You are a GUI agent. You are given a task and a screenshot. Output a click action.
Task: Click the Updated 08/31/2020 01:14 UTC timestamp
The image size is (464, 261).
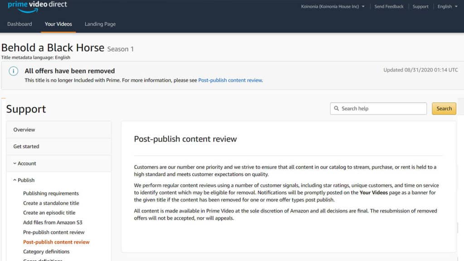(420, 70)
